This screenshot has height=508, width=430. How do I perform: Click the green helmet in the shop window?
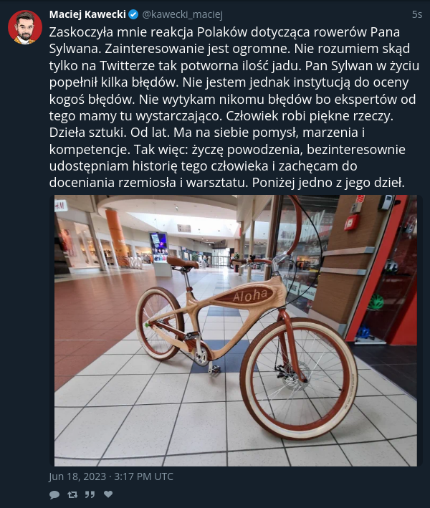click(x=376, y=302)
